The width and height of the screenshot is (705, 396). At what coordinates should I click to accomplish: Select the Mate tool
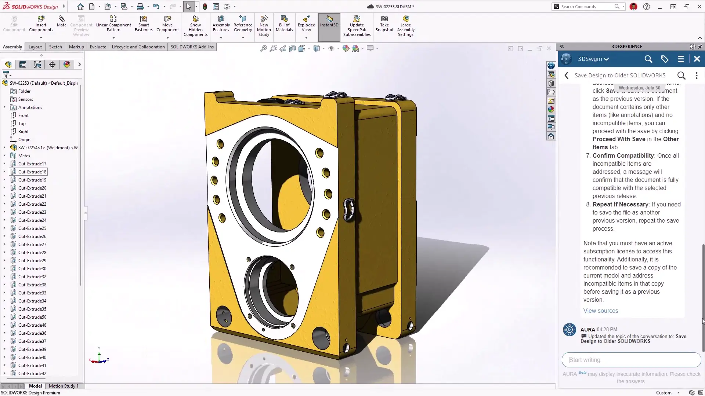(61, 23)
